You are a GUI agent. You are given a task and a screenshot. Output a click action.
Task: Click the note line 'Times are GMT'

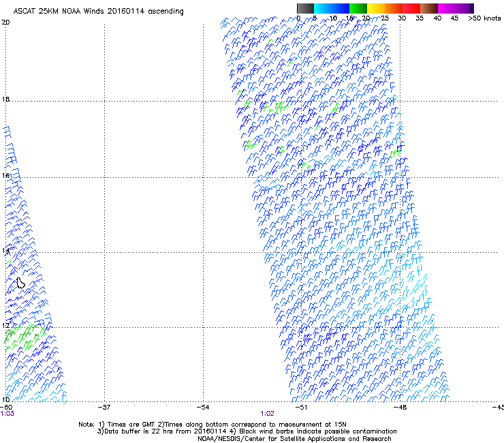[131, 425]
